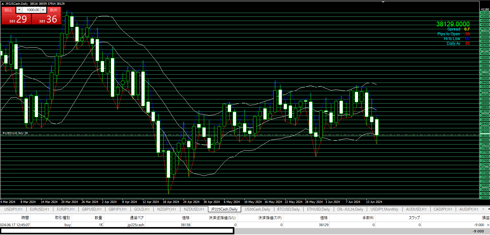Click the 1000.00 volume input field
The width and height of the screenshot is (490, 235).
tap(31, 10)
